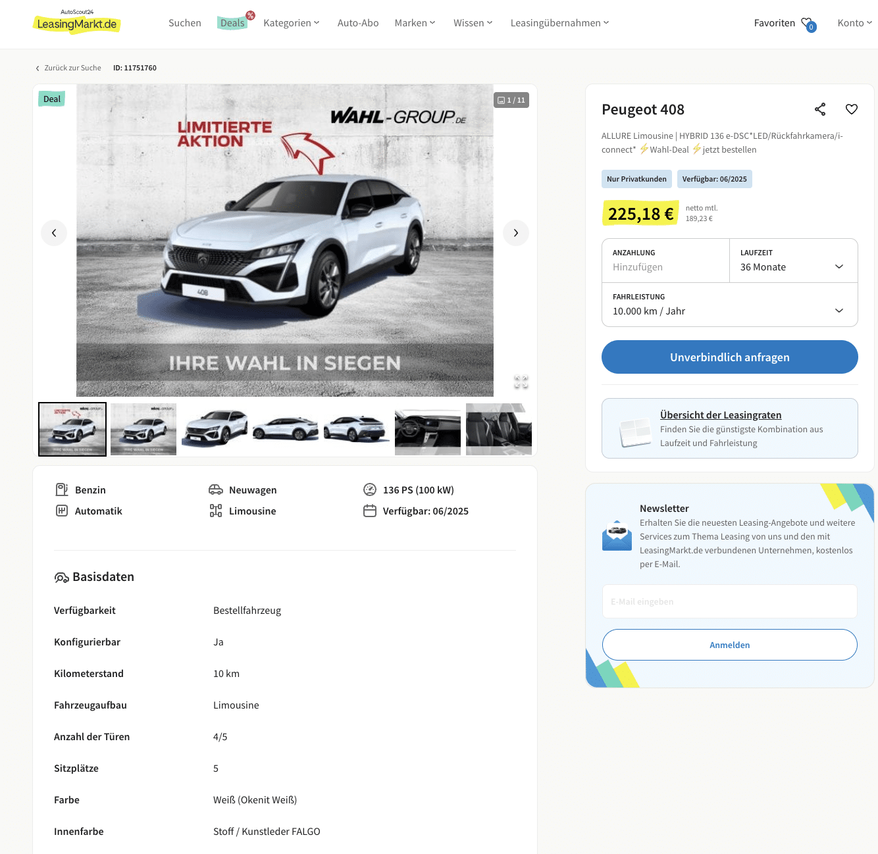Click the Deals percent badge

(250, 15)
